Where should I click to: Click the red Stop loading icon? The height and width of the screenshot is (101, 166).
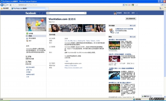(x=129, y=5)
